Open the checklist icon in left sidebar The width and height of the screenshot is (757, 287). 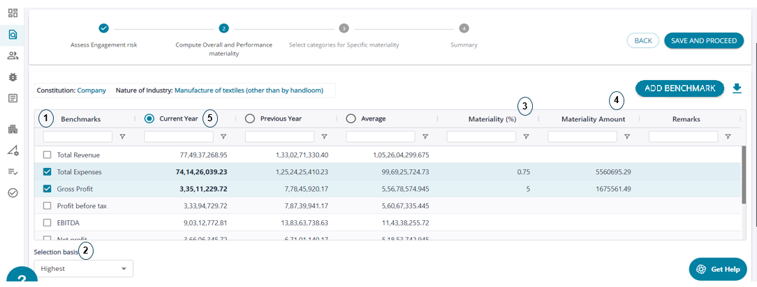pyautogui.click(x=13, y=171)
